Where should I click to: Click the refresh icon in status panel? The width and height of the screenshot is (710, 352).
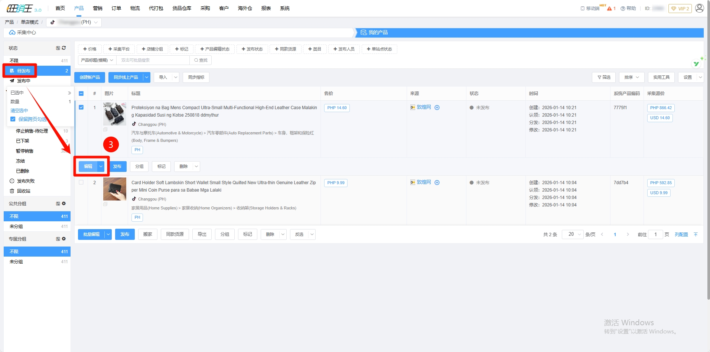point(64,48)
